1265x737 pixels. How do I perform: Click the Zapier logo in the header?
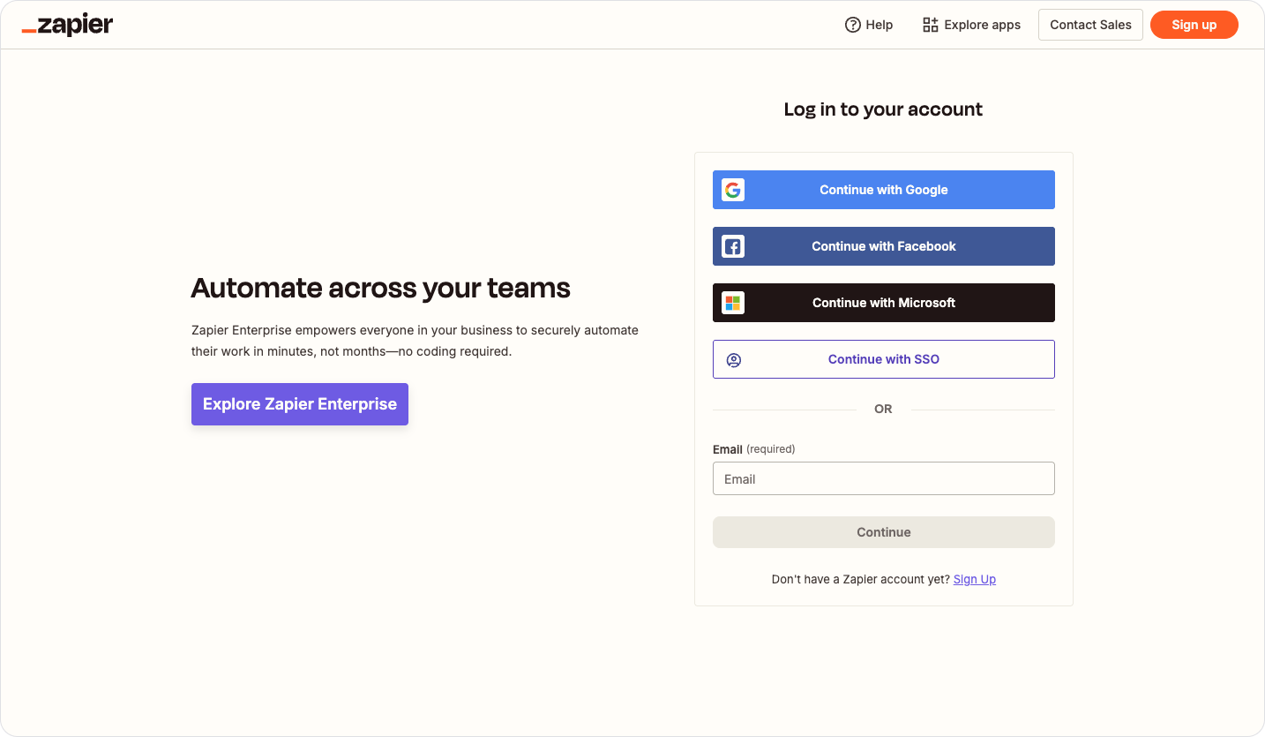[68, 25]
